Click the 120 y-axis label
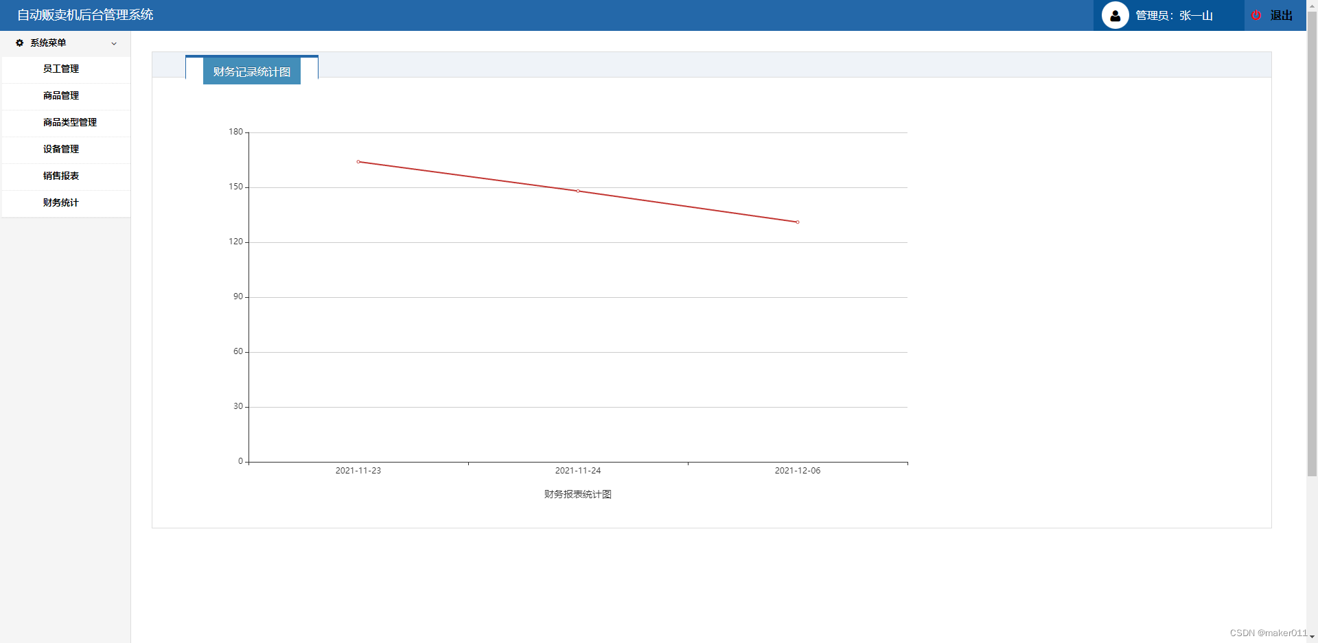The height and width of the screenshot is (643, 1318). click(236, 242)
